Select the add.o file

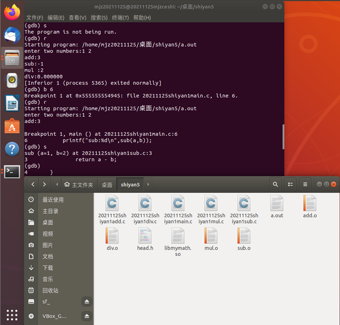coord(310,207)
